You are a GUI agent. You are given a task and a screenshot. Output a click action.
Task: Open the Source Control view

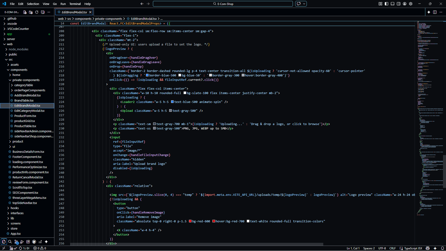(x=16, y=242)
